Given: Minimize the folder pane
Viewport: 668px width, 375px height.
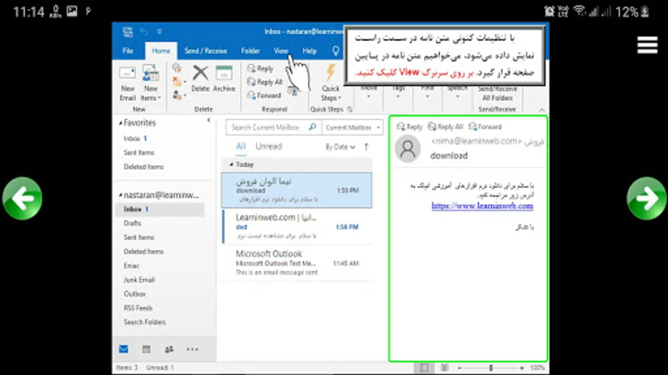Looking at the screenshot, I should [209, 120].
